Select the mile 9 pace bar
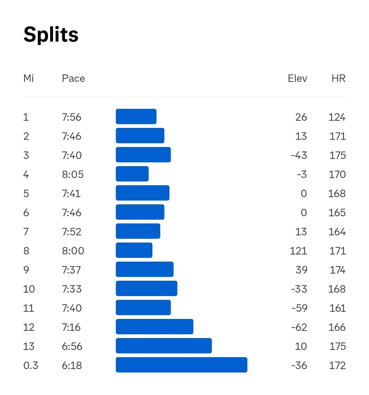Screen dimensions: 369x395 coord(145,269)
